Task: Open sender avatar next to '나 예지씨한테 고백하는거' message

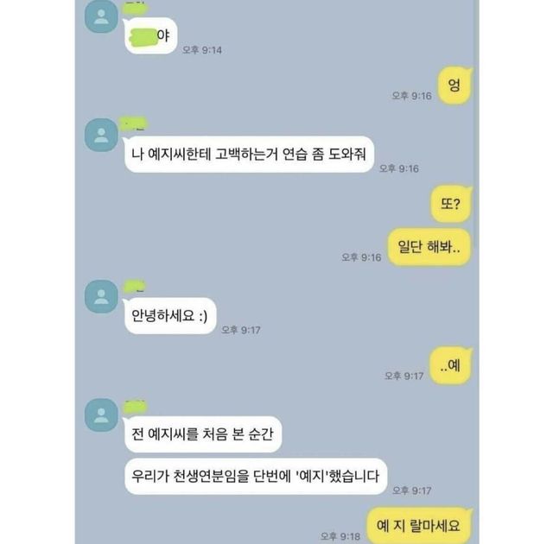Action: pos(101,135)
